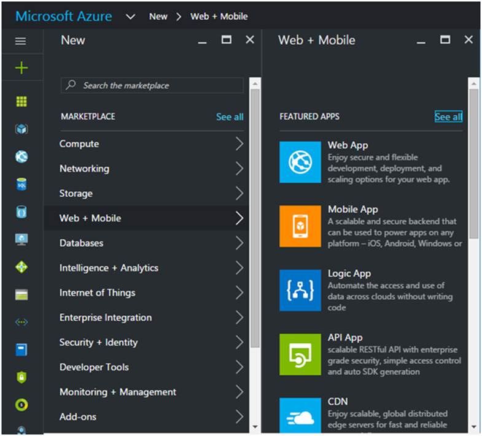
Task: Open the hamburger menu in the sidebar
Action: click(21, 41)
